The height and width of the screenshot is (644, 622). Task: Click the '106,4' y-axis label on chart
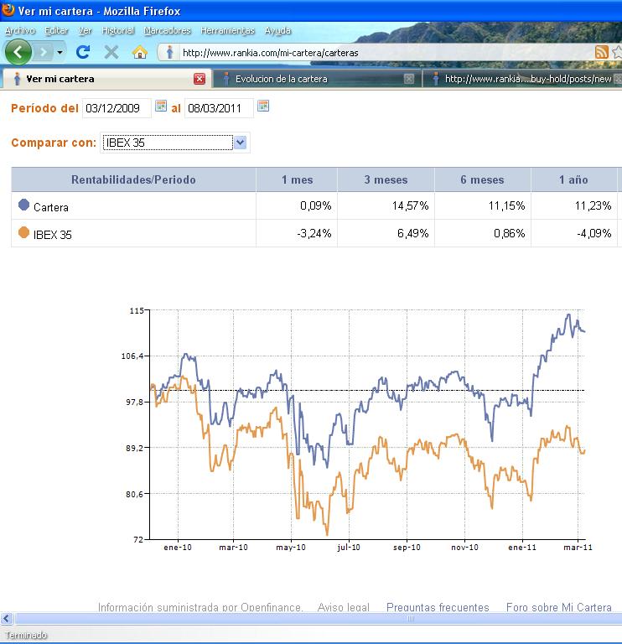(x=132, y=356)
